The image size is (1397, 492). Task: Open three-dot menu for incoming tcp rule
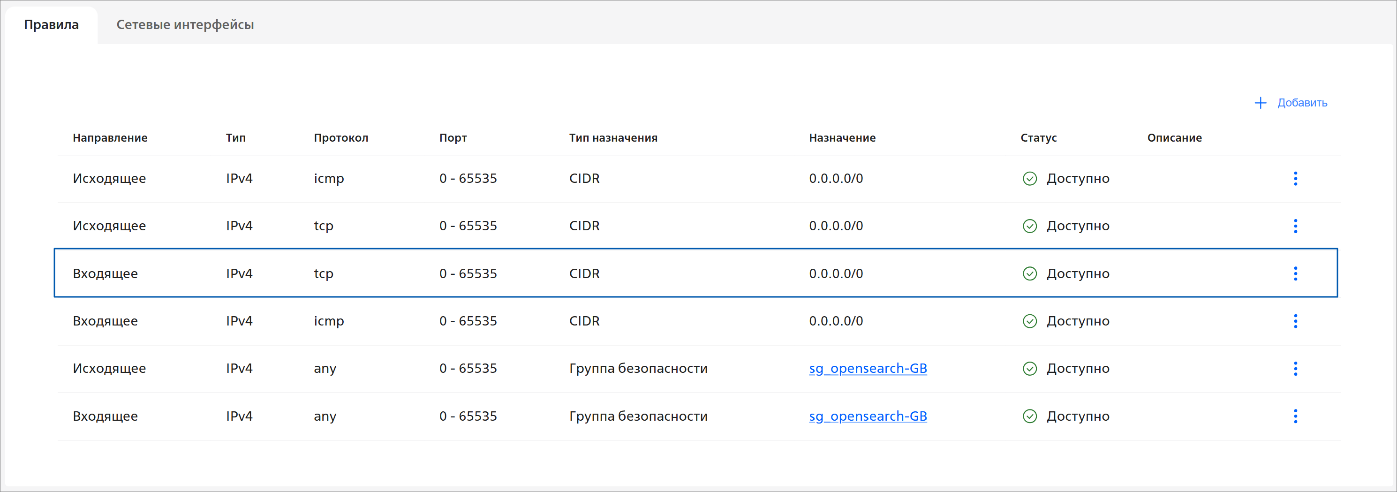tap(1295, 273)
